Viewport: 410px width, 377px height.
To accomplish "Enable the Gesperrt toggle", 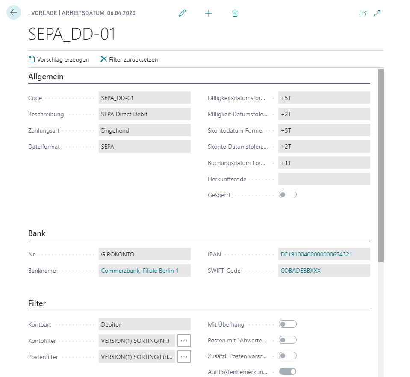I will [287, 194].
